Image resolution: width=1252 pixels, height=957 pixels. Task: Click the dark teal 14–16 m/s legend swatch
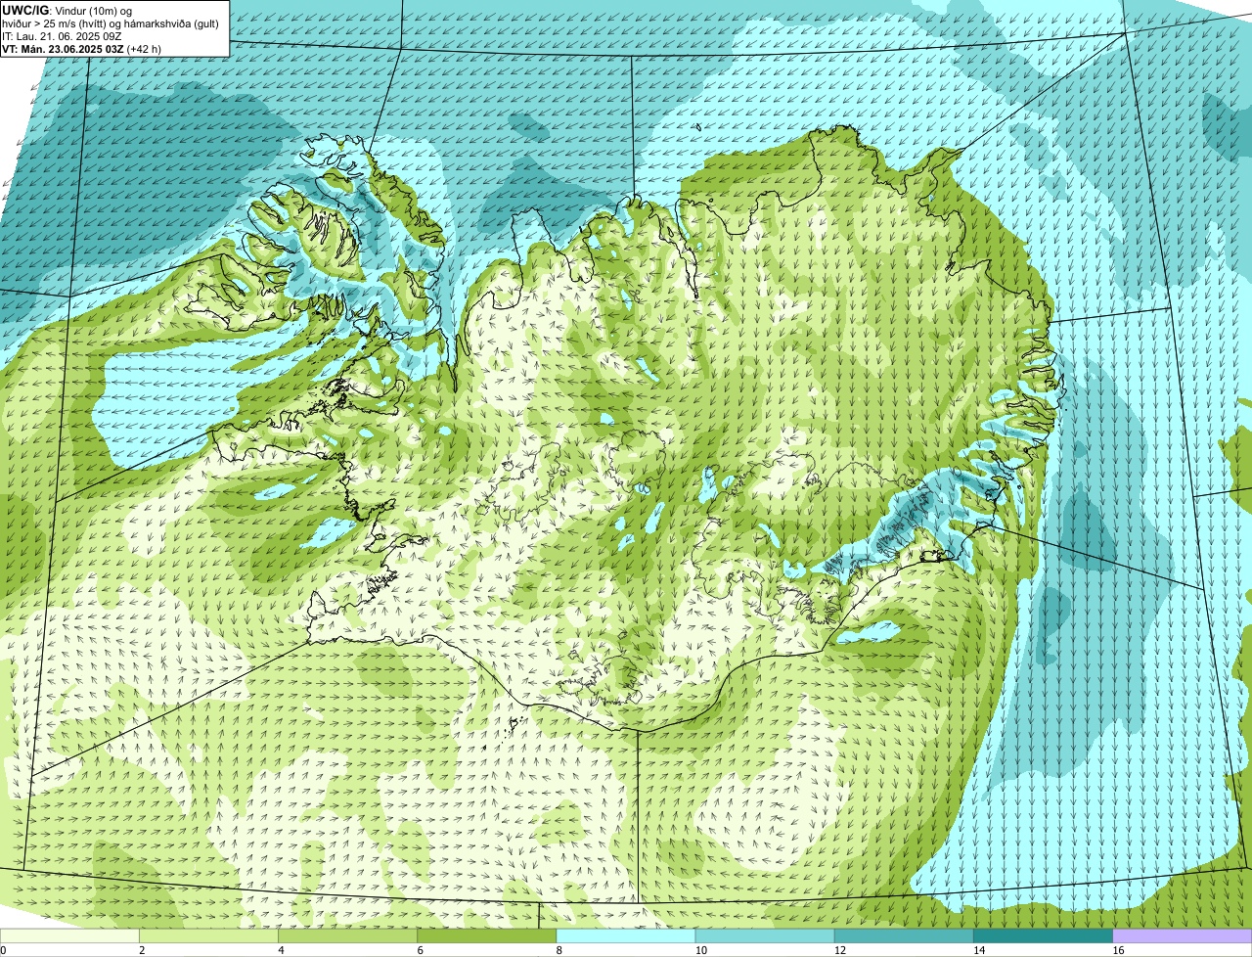[x=1043, y=936]
